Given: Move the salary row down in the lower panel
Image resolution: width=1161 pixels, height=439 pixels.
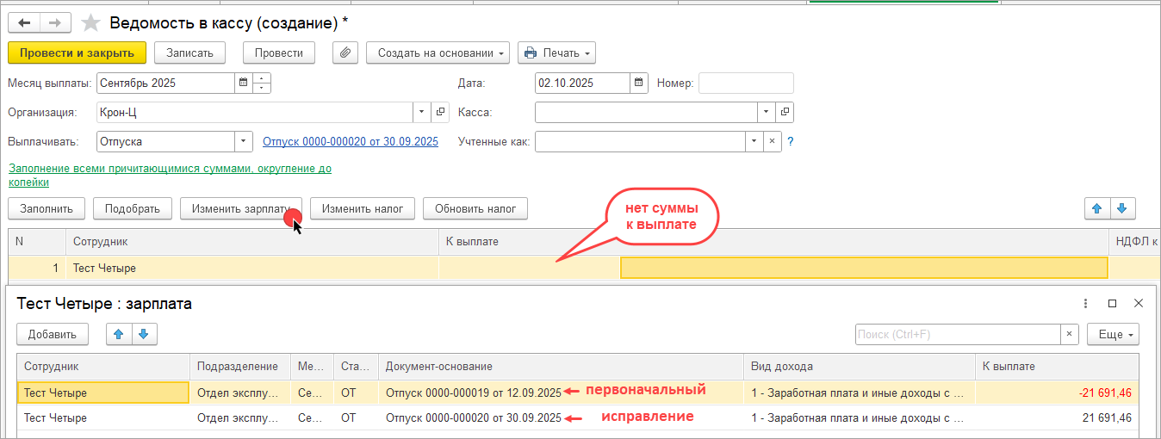Looking at the screenshot, I should pos(144,334).
